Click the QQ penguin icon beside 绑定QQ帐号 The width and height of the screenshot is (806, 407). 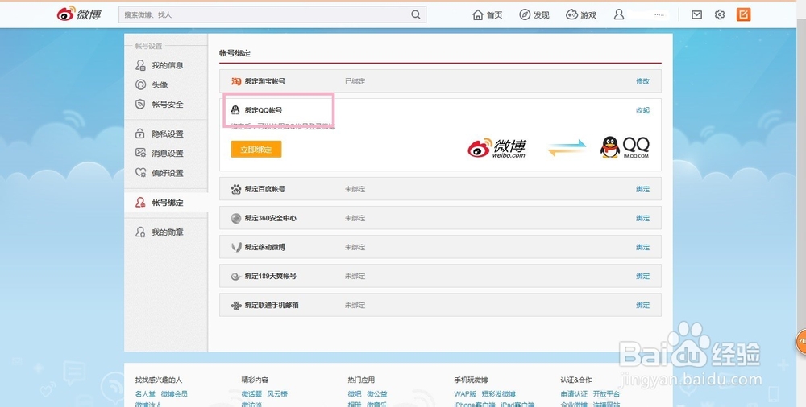(x=235, y=110)
